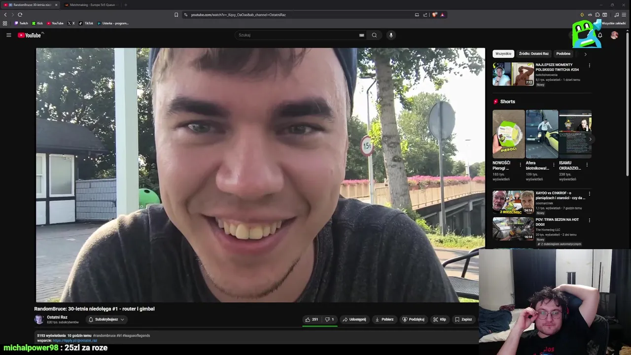Start voice search with the microphone icon
The width and height of the screenshot is (631, 355).
[391, 35]
